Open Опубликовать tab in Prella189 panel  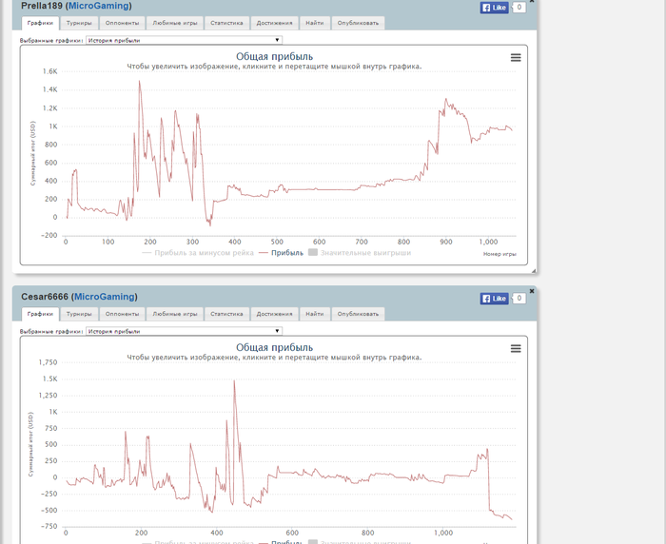pyautogui.click(x=358, y=23)
